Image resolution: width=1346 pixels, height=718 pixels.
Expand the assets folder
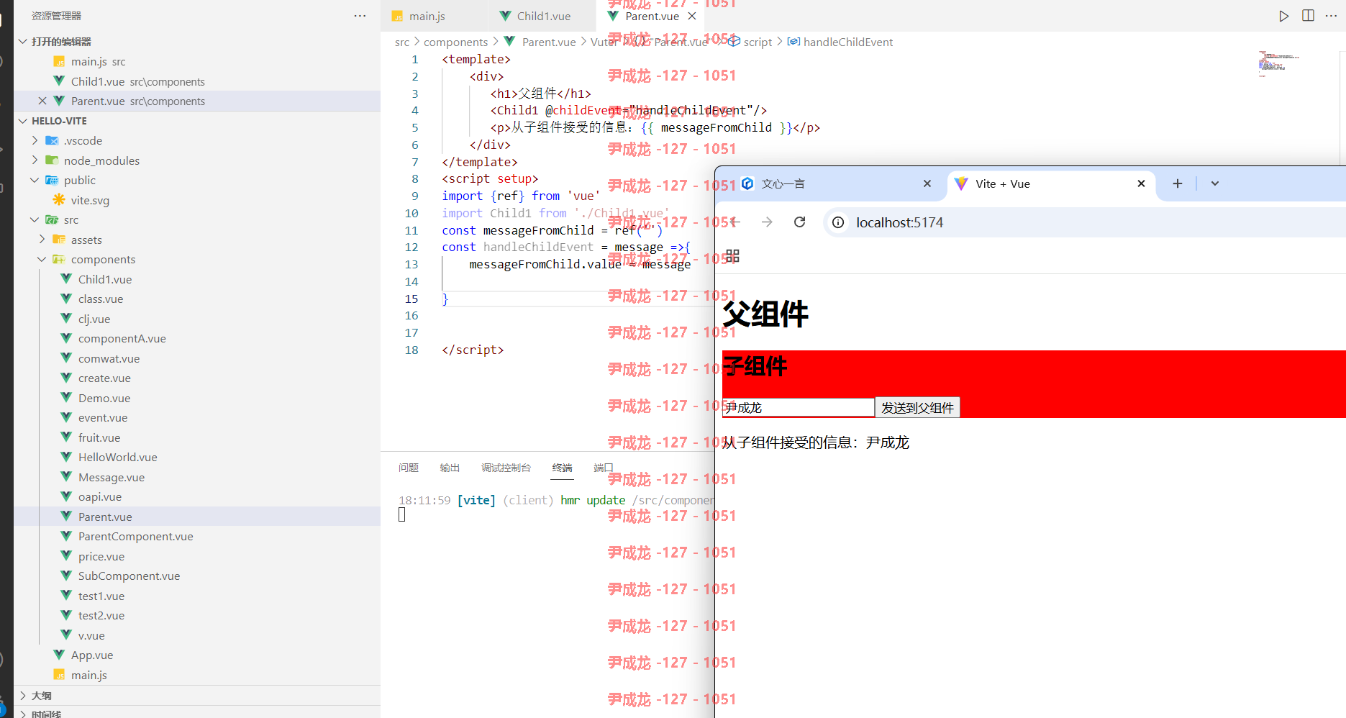click(42, 240)
